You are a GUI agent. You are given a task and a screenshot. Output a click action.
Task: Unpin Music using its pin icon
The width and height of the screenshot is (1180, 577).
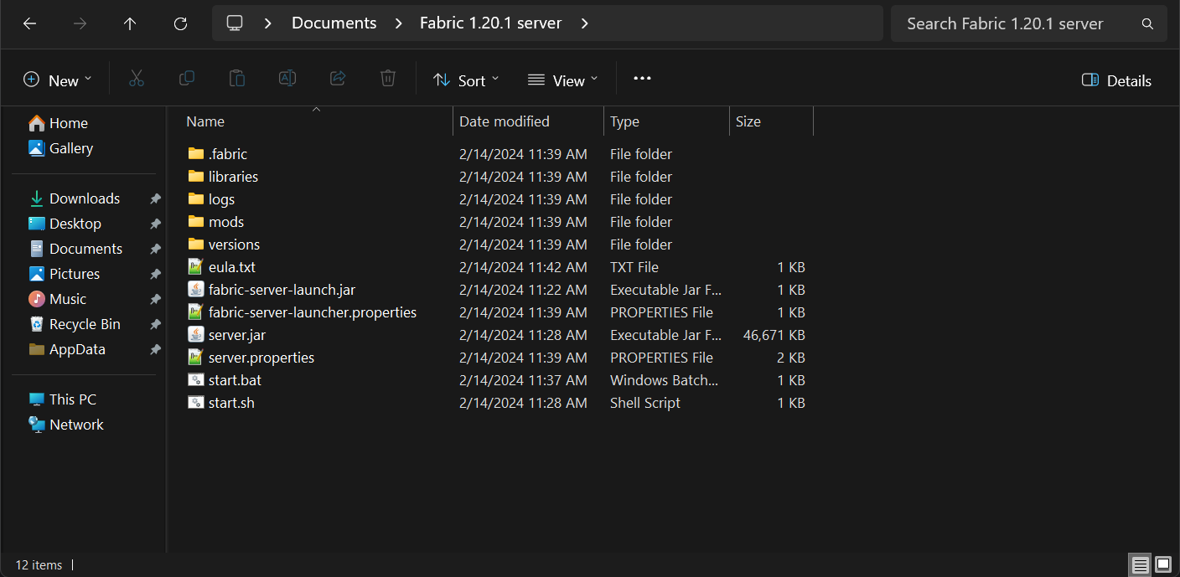click(x=155, y=300)
